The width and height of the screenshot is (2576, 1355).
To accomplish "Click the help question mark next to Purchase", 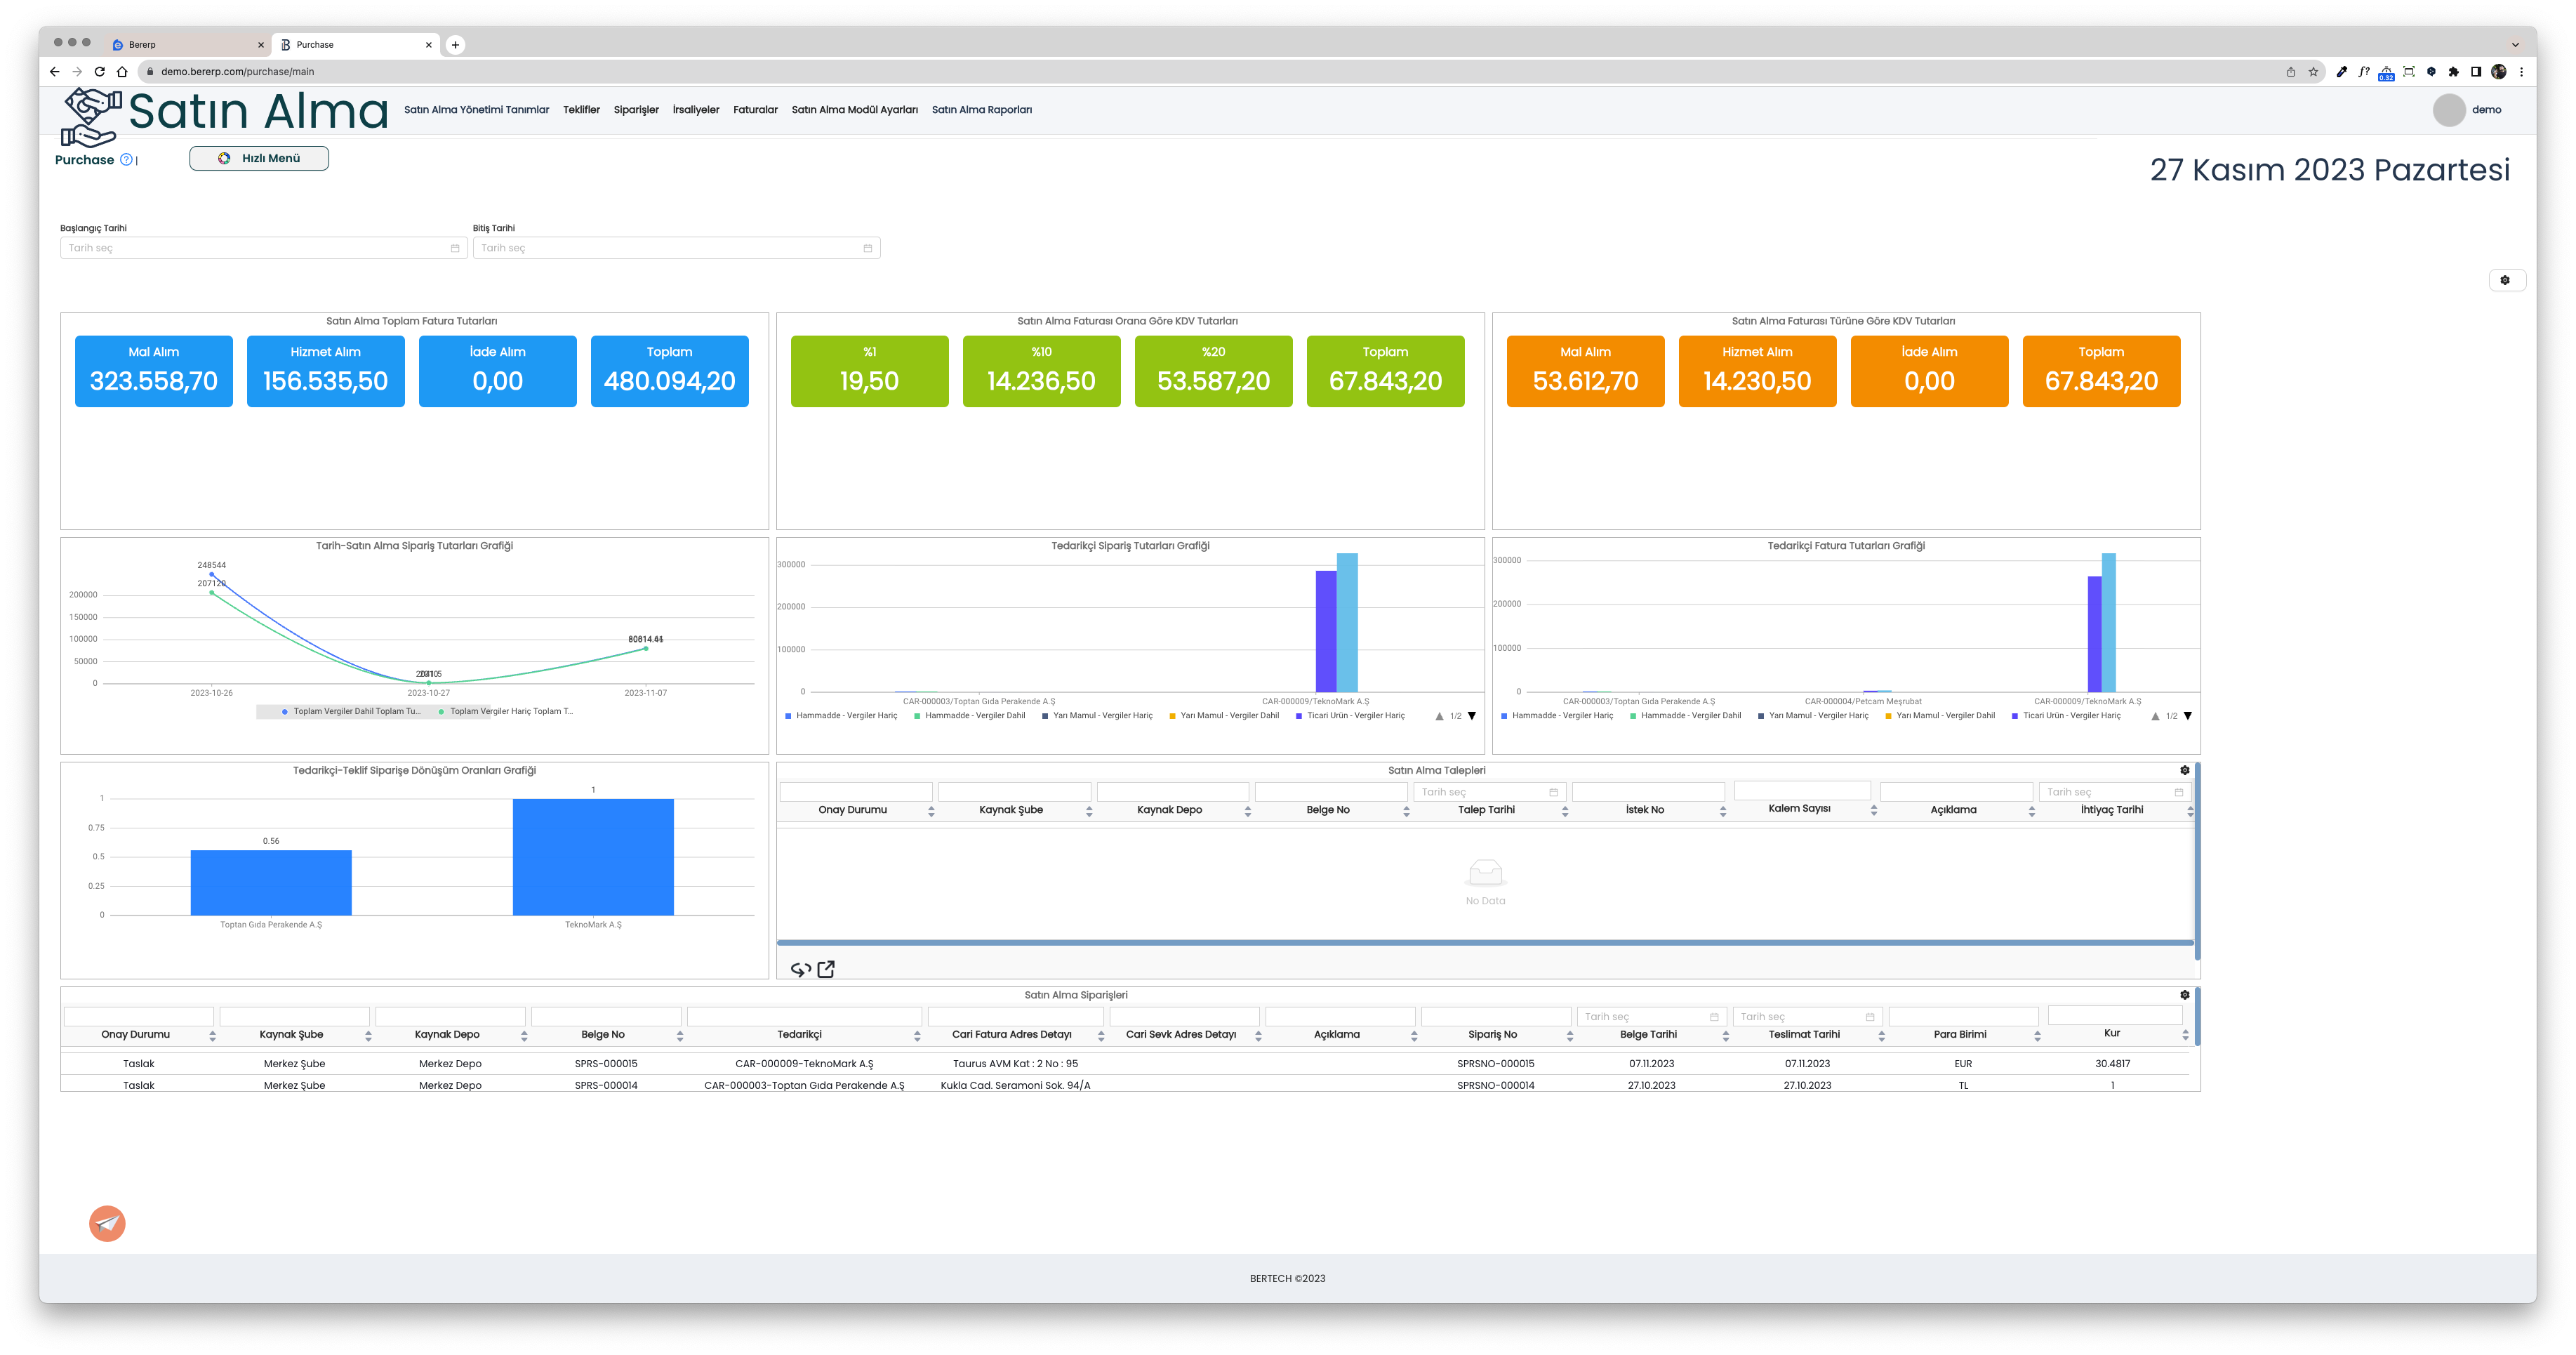I will pos(126,160).
